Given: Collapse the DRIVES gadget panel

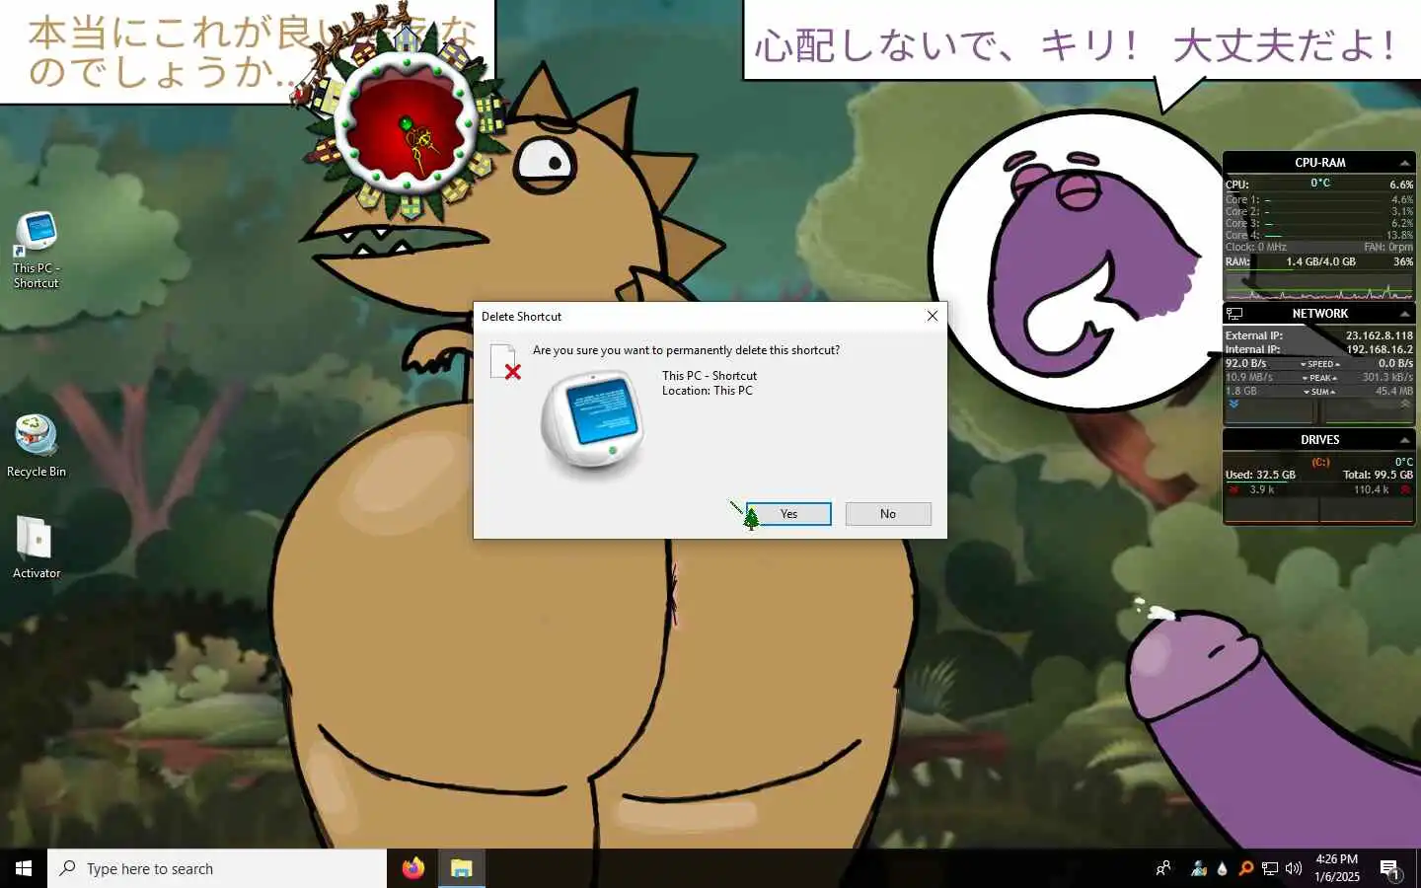Looking at the screenshot, I should 1404,440.
